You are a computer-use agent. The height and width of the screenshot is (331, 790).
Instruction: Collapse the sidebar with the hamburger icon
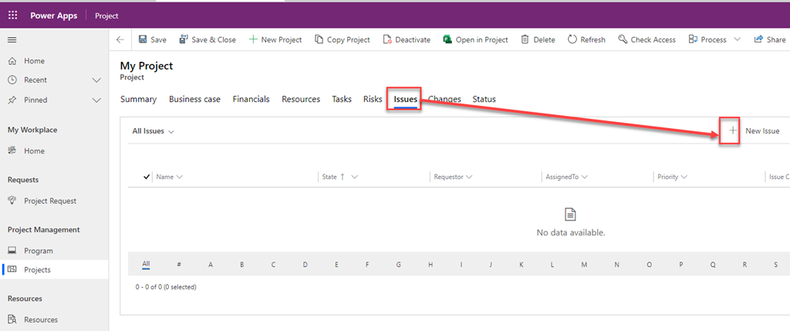(x=12, y=39)
